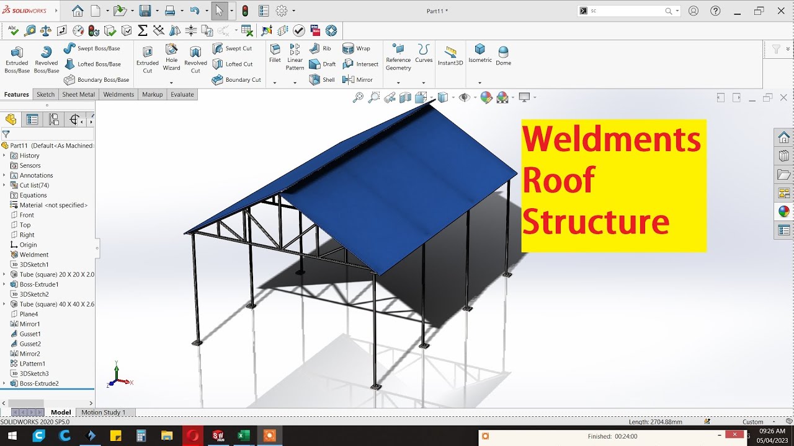The height and width of the screenshot is (446, 794).
Task: Choose the Rib feature
Action: point(321,48)
